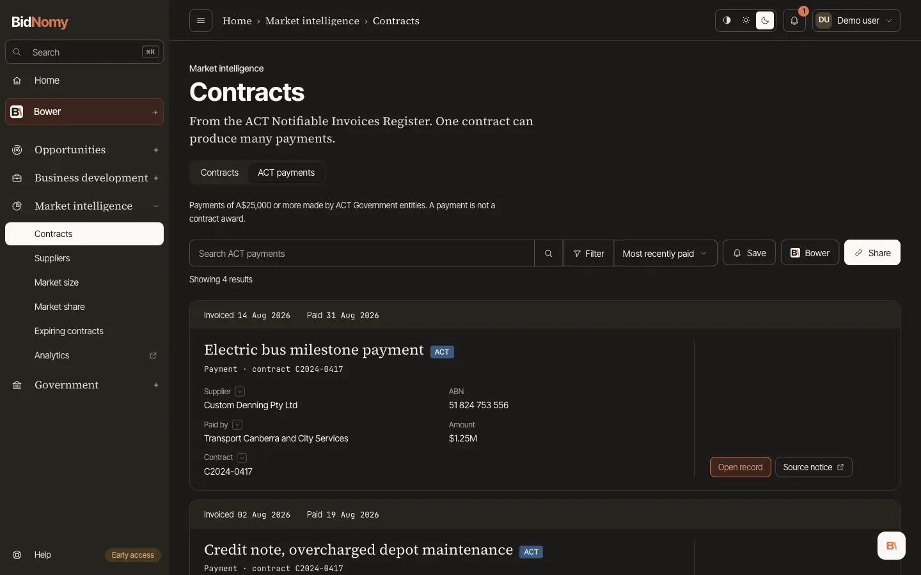This screenshot has height=575, width=921.
Task: Open Market share in sidebar
Action: (x=84, y=307)
